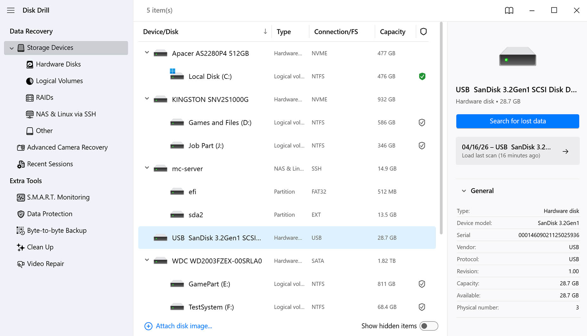
Task: Select S.M.A.R.T. Monitoring icon
Action: [x=21, y=197]
